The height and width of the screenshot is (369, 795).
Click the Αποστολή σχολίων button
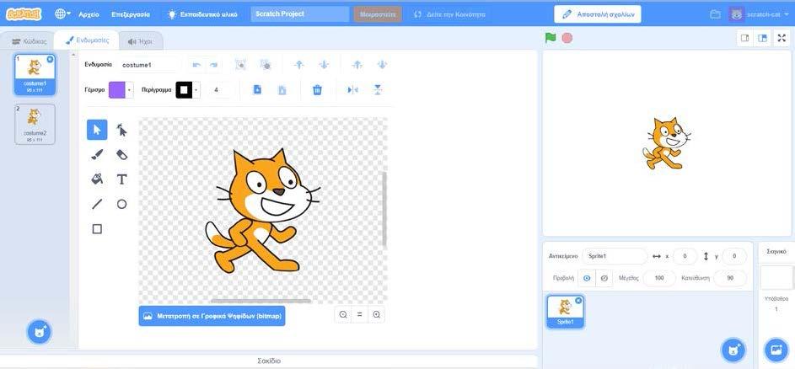coord(598,14)
